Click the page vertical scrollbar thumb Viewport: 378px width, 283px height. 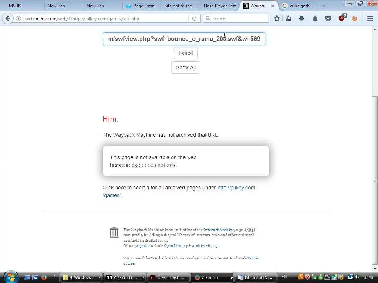click(375, 180)
